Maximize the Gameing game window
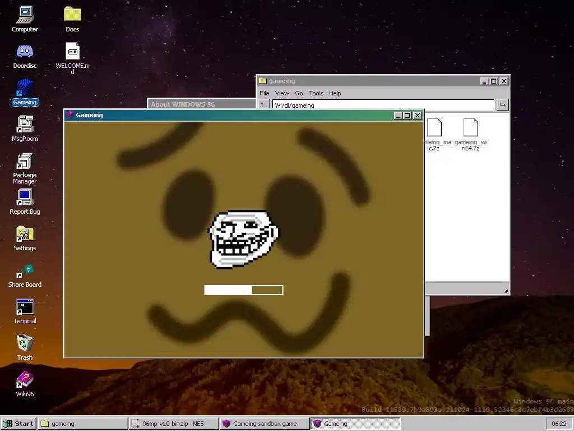Viewport: 574px width, 431px height. (x=408, y=116)
